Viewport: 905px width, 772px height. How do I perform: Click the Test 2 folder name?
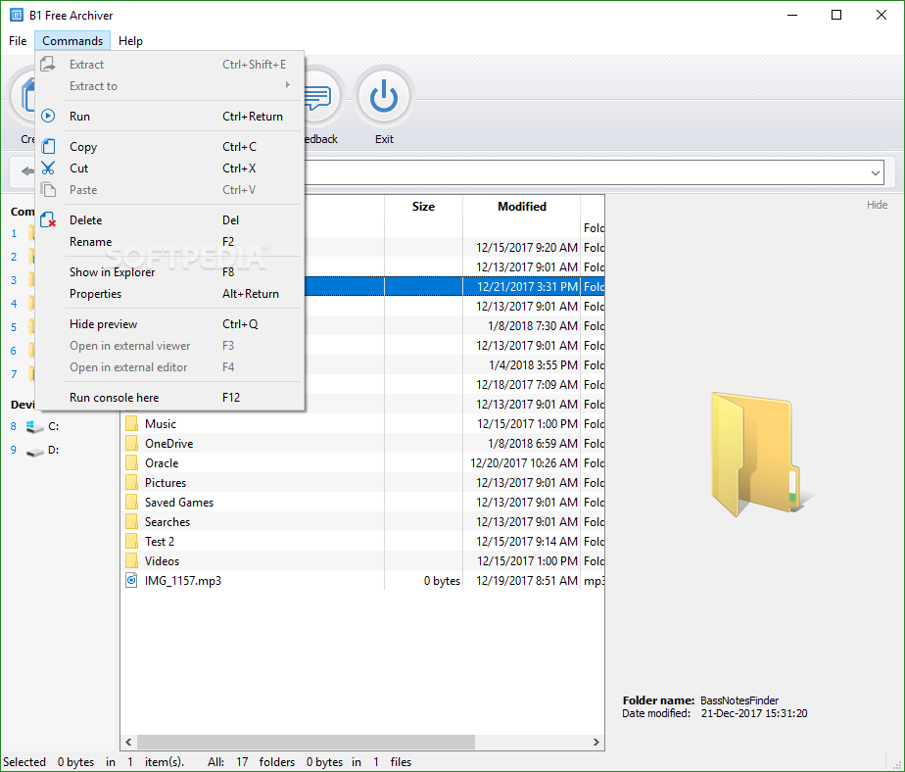[x=160, y=542]
